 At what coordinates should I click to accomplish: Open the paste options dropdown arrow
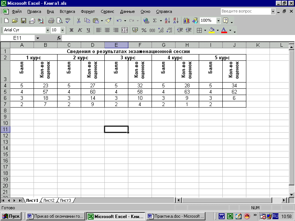(x=102, y=21)
